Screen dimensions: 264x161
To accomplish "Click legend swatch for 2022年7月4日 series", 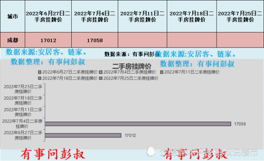I will click(x=101, y=72).
